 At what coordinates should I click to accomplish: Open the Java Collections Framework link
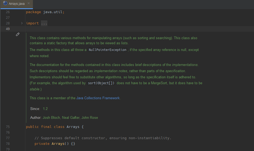tap(98, 98)
